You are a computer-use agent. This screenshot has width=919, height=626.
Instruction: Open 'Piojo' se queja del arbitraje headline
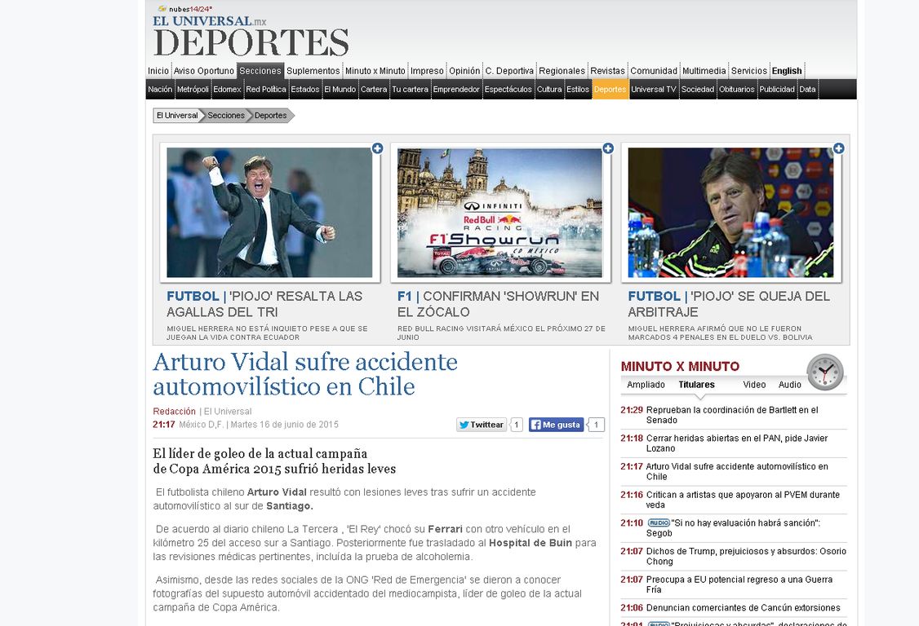729,304
